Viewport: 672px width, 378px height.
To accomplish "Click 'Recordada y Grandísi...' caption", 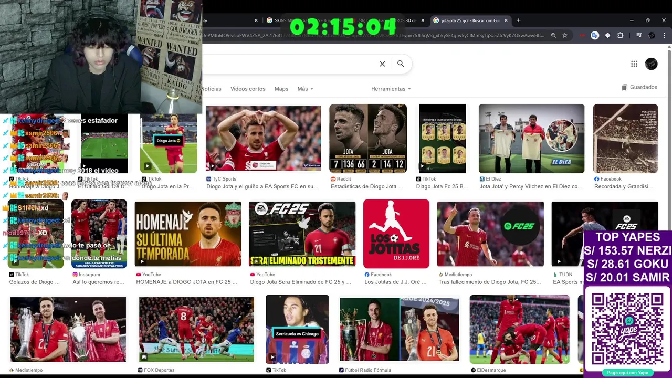I will 624,186.
